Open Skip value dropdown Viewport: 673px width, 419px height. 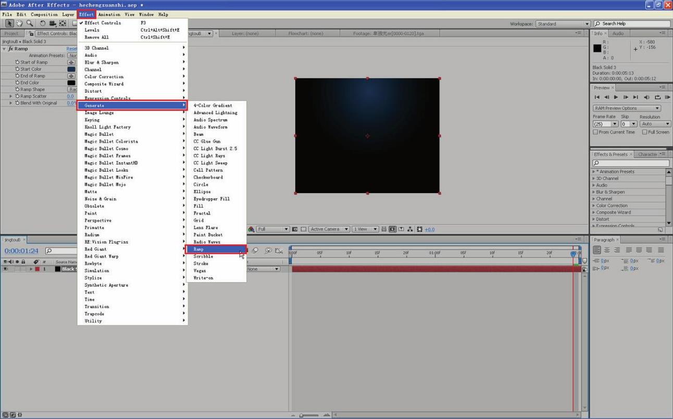click(629, 124)
